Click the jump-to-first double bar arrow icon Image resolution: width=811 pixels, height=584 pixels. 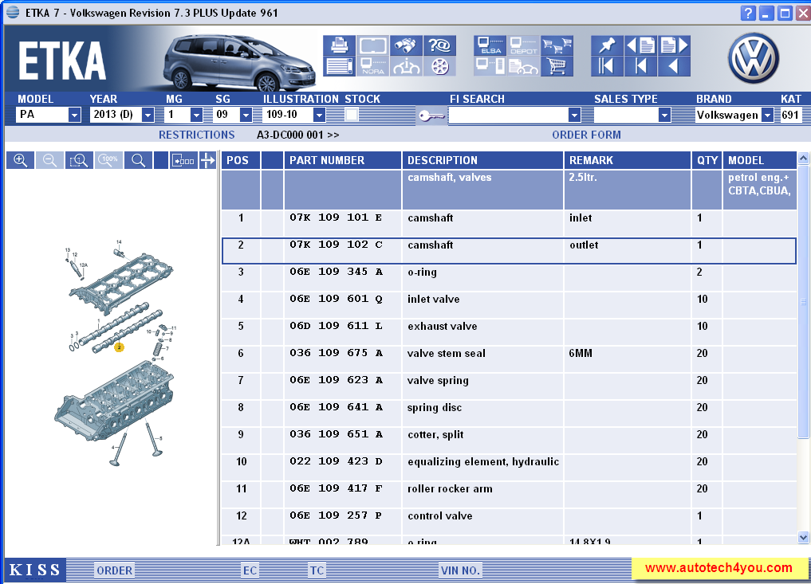(607, 67)
